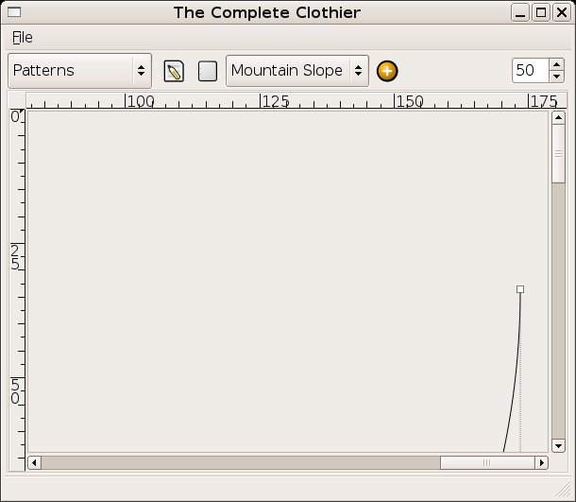The height and width of the screenshot is (502, 576).
Task: Click the vertical scrollbar thumb
Action: pos(558,153)
